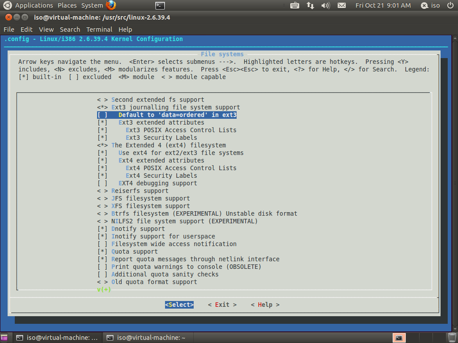Select Second extended fs support entry

click(151, 100)
